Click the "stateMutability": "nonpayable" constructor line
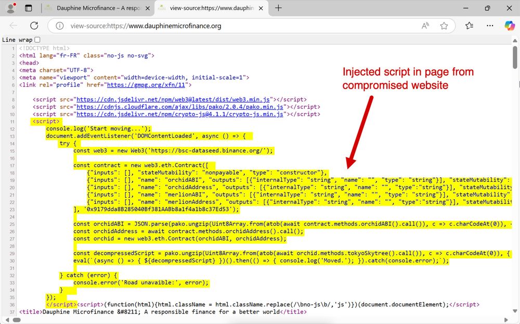Screen dimensions: 520x324 [207, 173]
